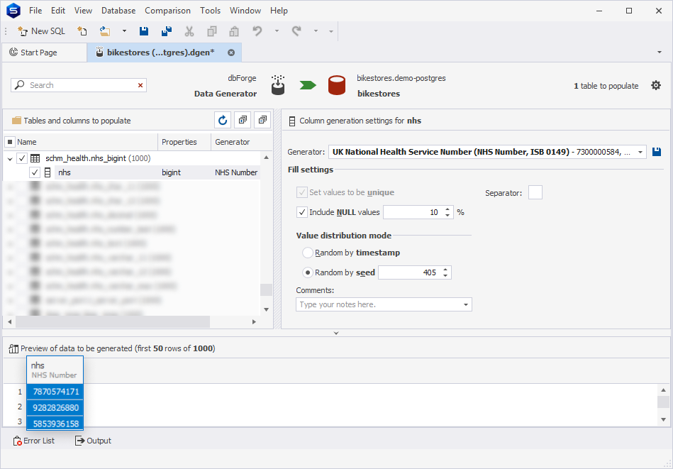
Task: Open the Output panel
Action: tap(93, 441)
